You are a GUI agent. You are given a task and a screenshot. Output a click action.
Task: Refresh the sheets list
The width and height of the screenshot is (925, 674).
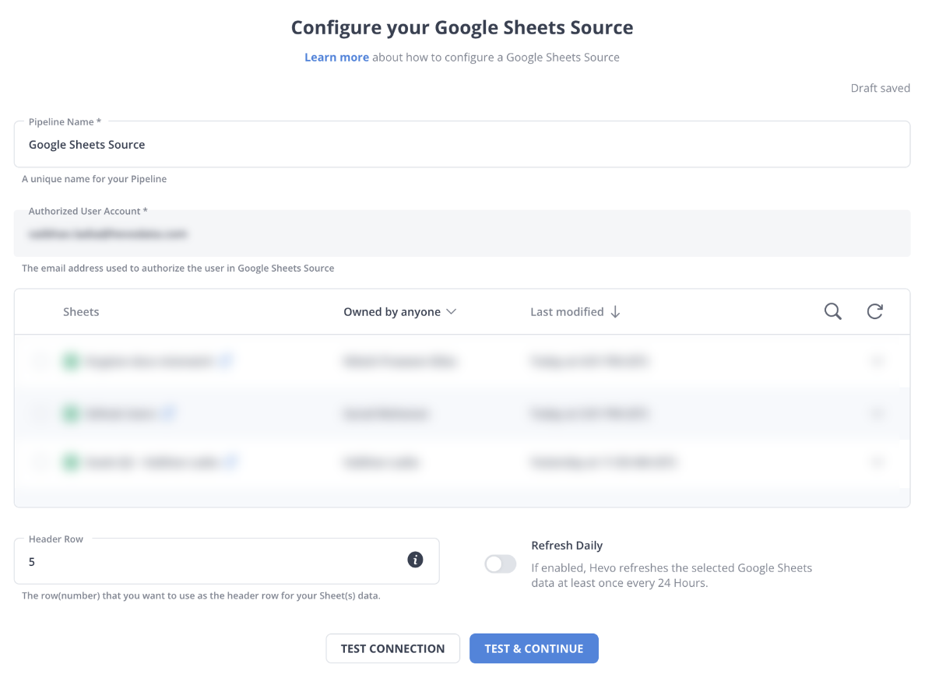(875, 311)
